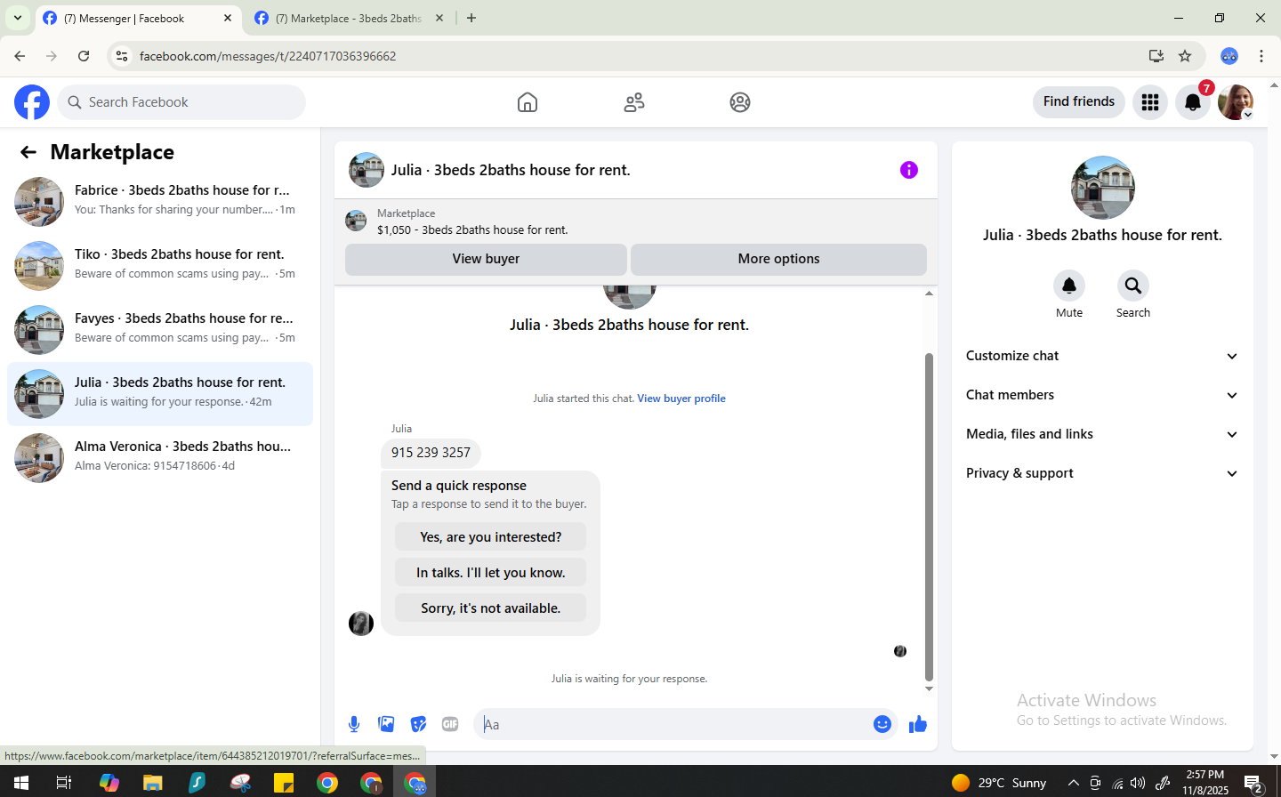The image size is (1281, 797).
Task: Close the Marketplace browser tab
Action: pos(439,18)
